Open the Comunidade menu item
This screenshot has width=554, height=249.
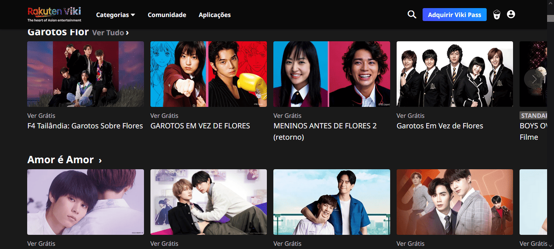pyautogui.click(x=167, y=15)
